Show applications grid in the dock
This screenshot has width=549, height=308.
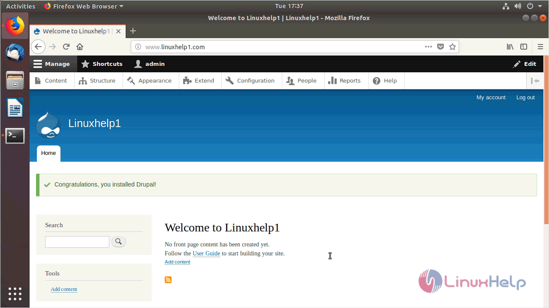coord(15,294)
